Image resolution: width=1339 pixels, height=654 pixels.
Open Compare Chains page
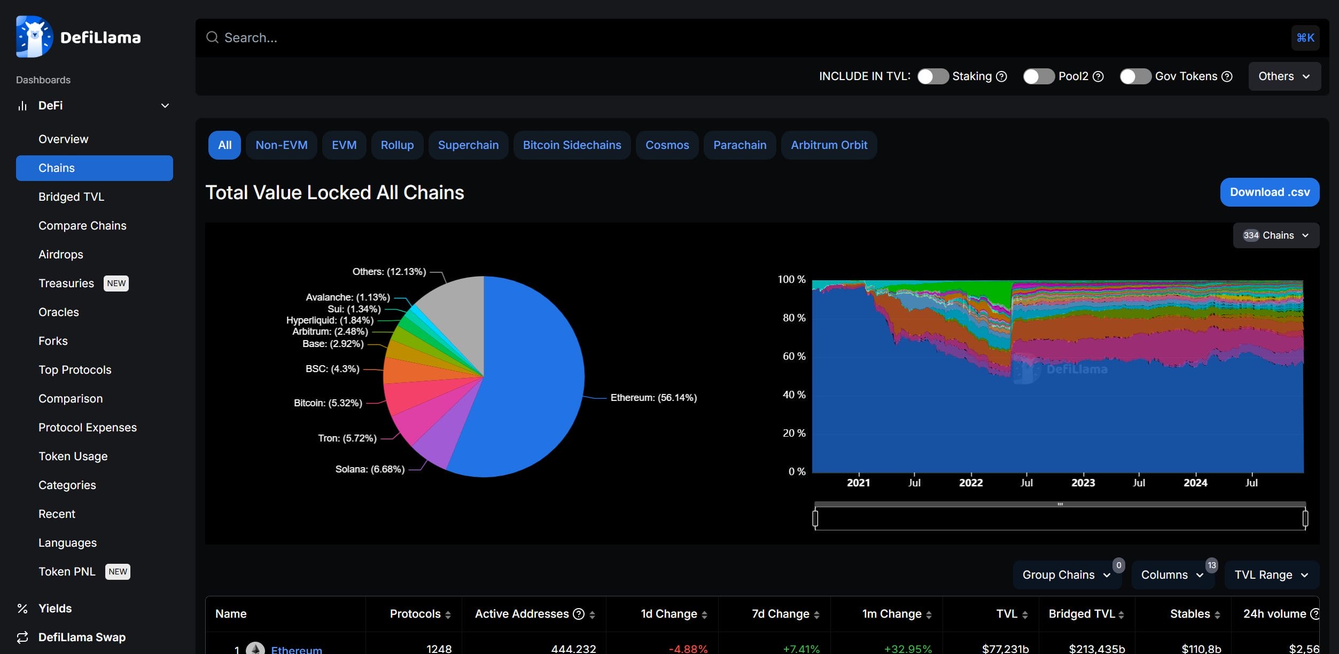82,226
